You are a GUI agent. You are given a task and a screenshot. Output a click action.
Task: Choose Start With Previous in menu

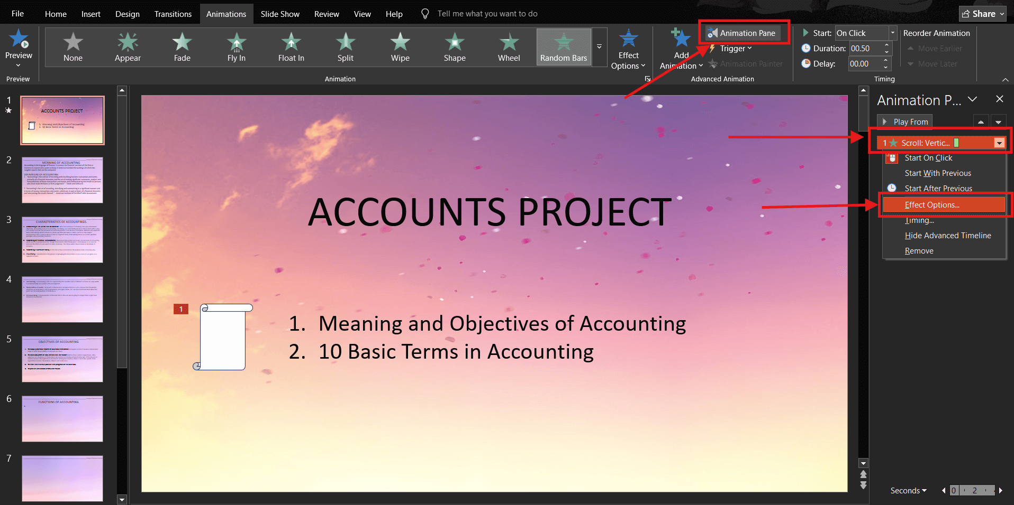(x=944, y=173)
